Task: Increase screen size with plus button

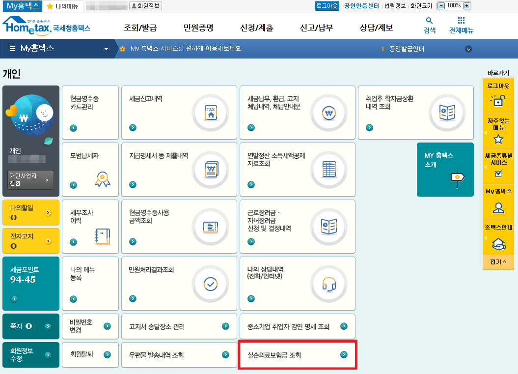Action: click(x=466, y=6)
